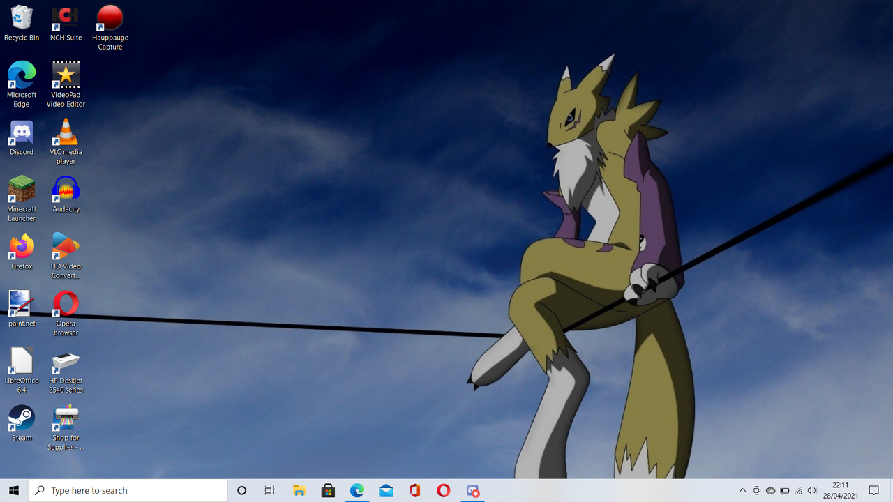This screenshot has height=502, width=893.
Task: Open the Wi-Fi network flyout
Action: click(x=799, y=491)
